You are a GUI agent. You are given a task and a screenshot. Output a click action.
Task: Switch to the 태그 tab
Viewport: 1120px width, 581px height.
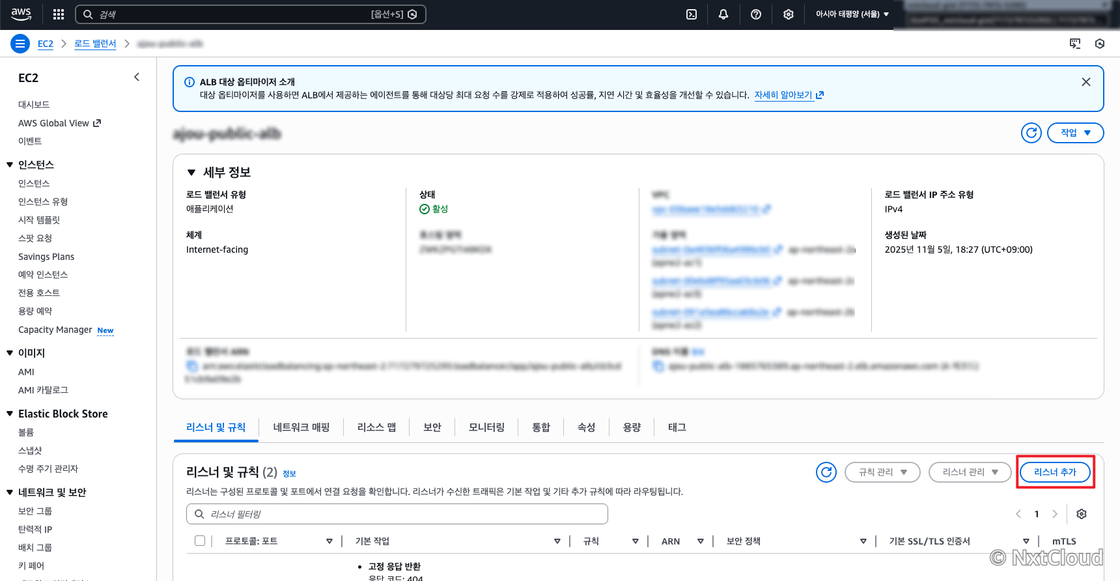click(x=677, y=427)
